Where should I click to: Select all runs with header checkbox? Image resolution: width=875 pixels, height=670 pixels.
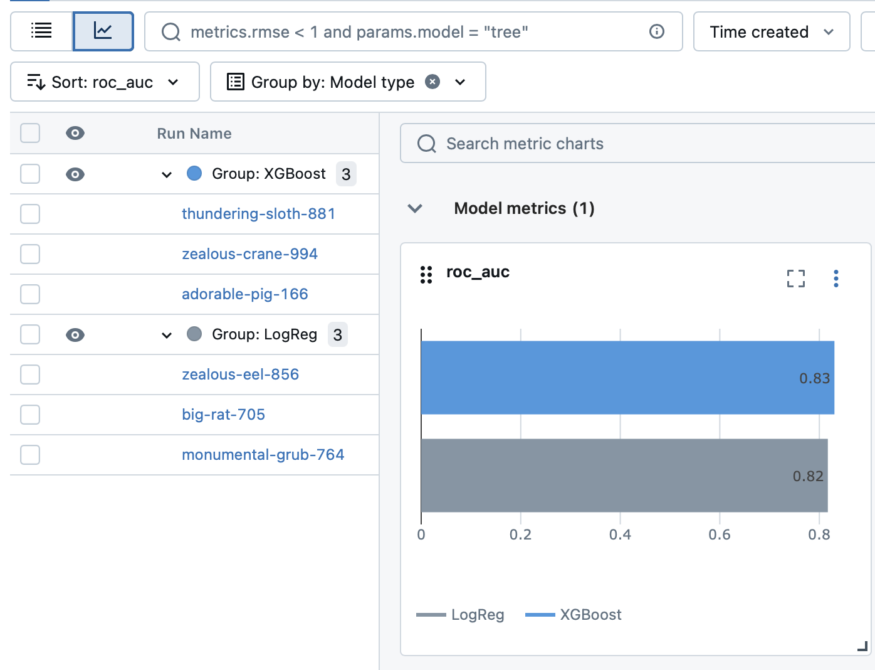pyautogui.click(x=30, y=133)
